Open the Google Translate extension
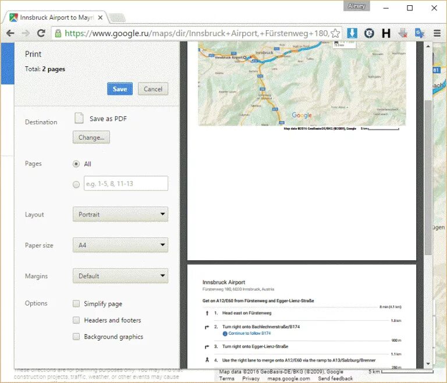Viewport: 447px width, 383px height. click(420, 33)
